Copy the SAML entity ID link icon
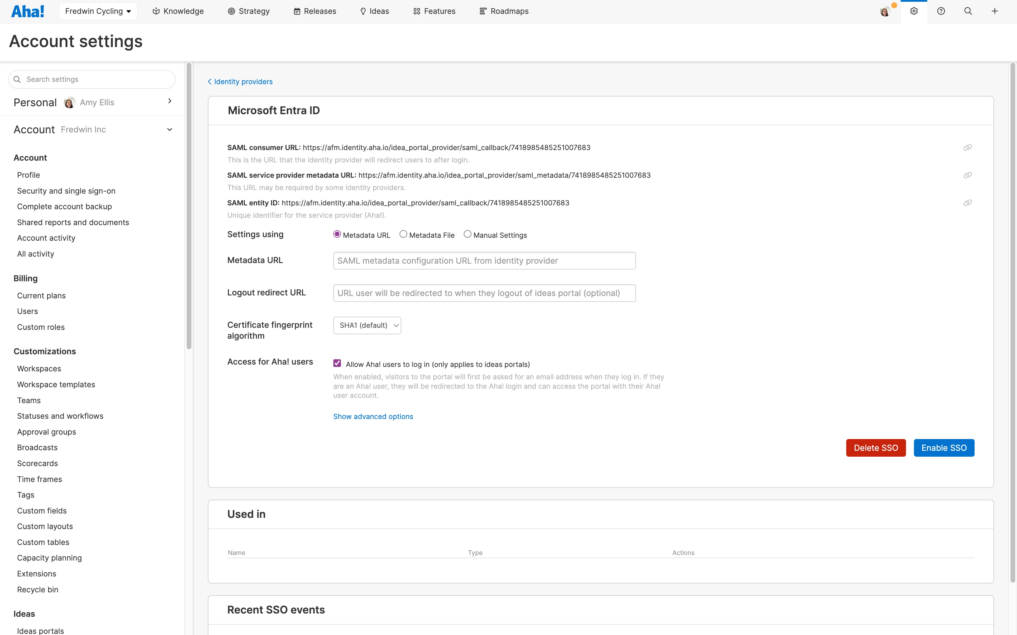1017x635 pixels. [x=968, y=203]
